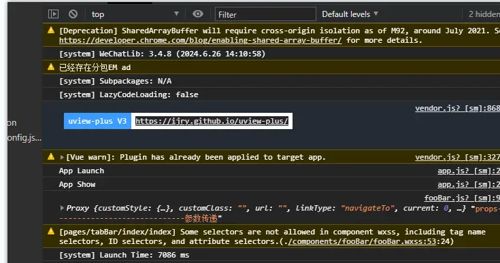Select the Launch Time: 7086 ms line
The image size is (500, 263).
pyautogui.click(x=124, y=255)
